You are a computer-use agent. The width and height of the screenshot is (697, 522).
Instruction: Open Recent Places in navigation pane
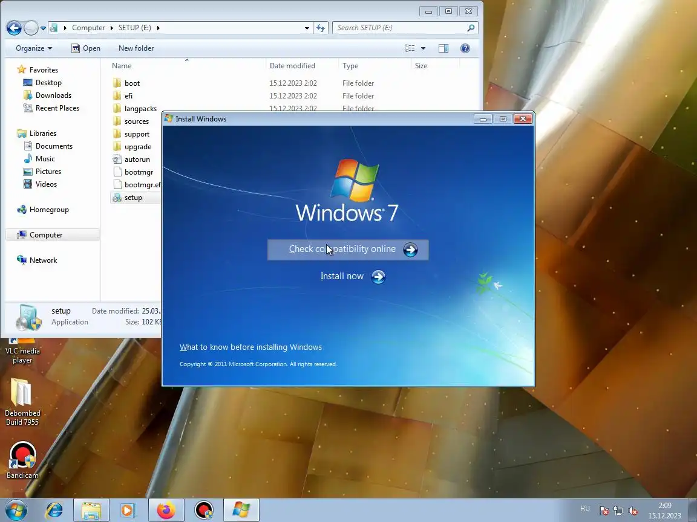pyautogui.click(x=57, y=108)
